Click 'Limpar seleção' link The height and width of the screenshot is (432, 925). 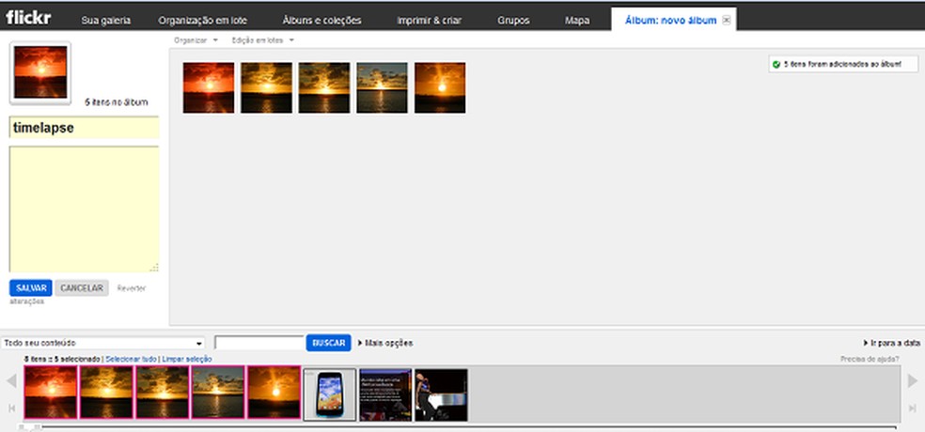(x=187, y=359)
